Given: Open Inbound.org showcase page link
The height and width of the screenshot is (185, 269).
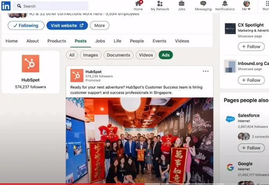Looking at the screenshot, I should coord(253,63).
